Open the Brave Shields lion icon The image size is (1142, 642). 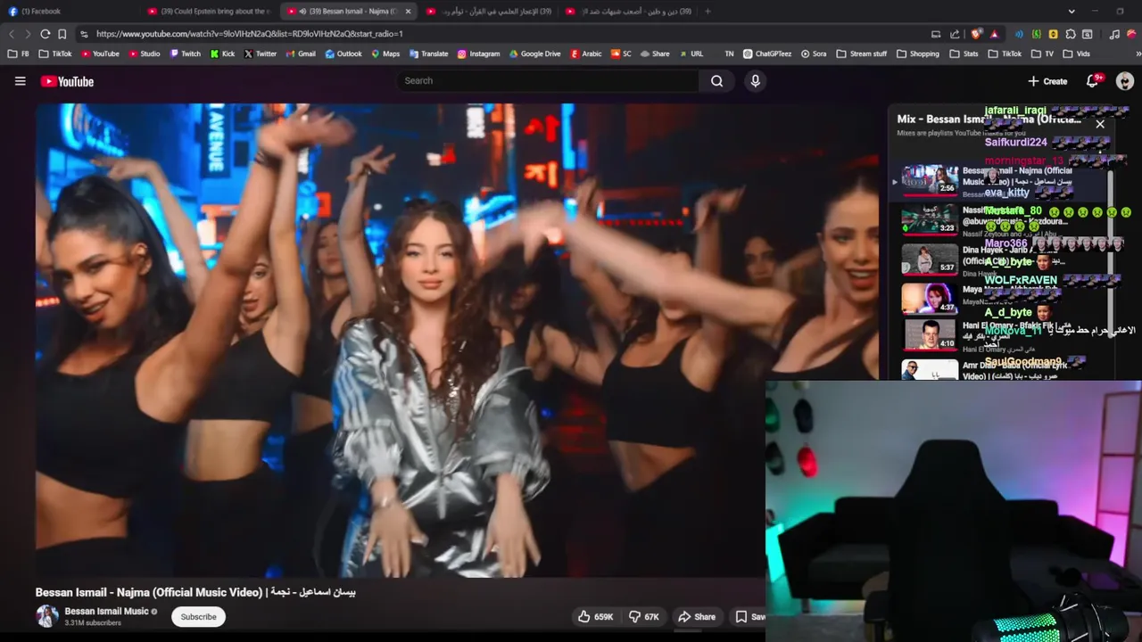coord(977,34)
